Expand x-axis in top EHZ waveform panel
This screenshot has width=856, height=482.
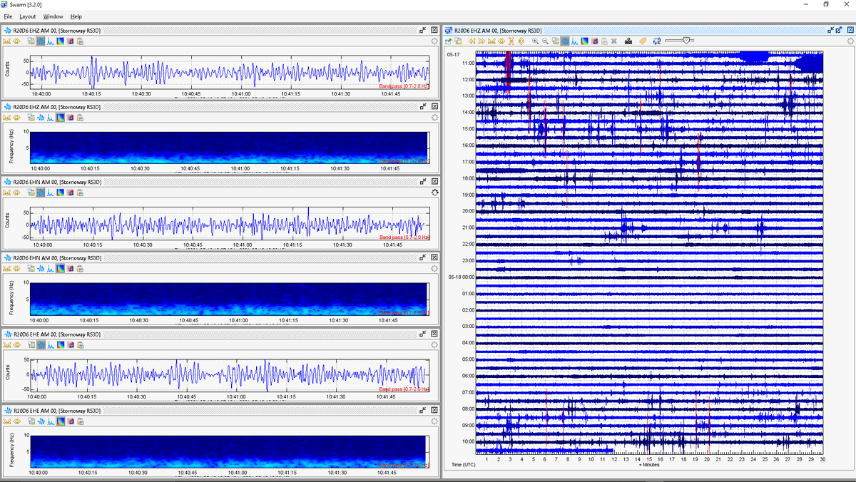tap(16, 41)
